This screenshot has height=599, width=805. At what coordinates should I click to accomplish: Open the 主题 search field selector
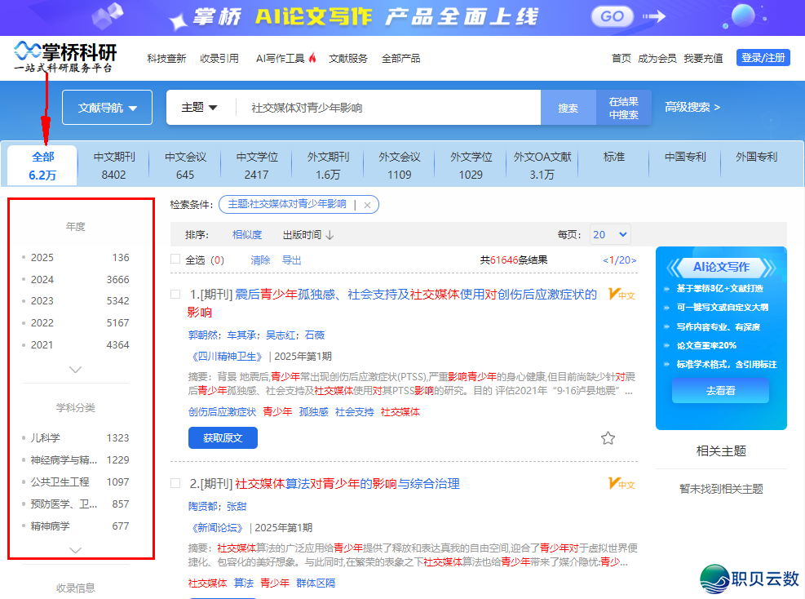pos(200,108)
